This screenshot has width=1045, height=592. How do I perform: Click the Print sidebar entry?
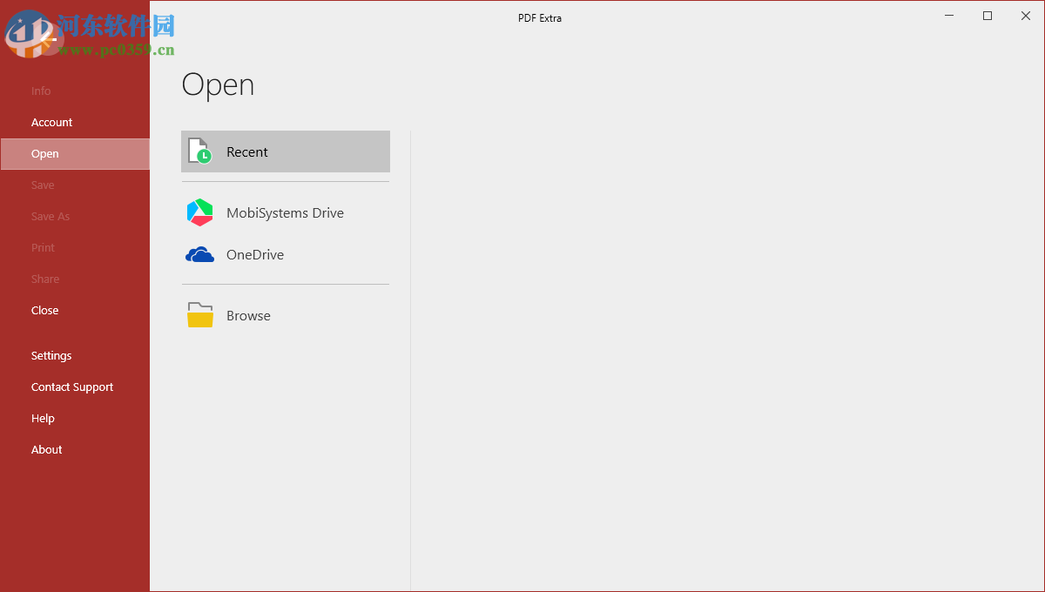pos(42,247)
